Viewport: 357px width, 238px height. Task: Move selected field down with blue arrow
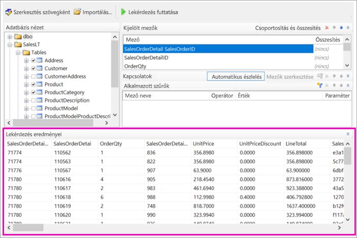coord(341,27)
